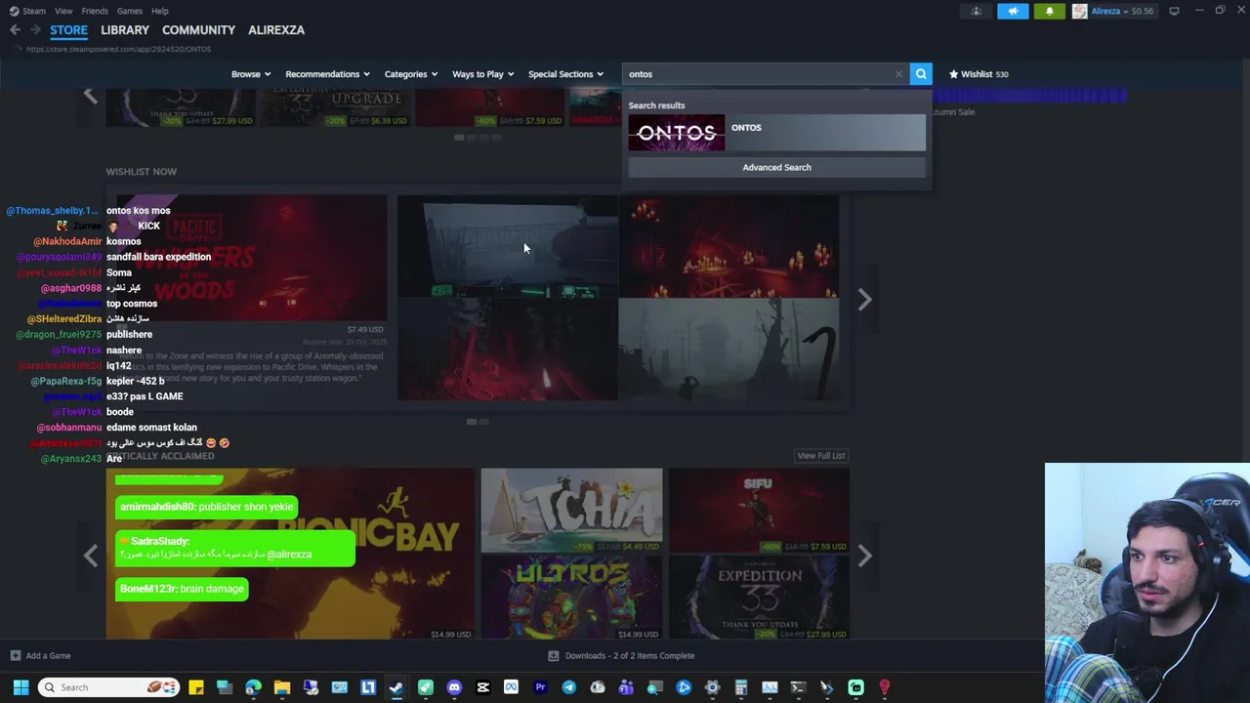Viewport: 1250px width, 703px height.
Task: Switch to the STORE tab
Action: pyautogui.click(x=68, y=30)
